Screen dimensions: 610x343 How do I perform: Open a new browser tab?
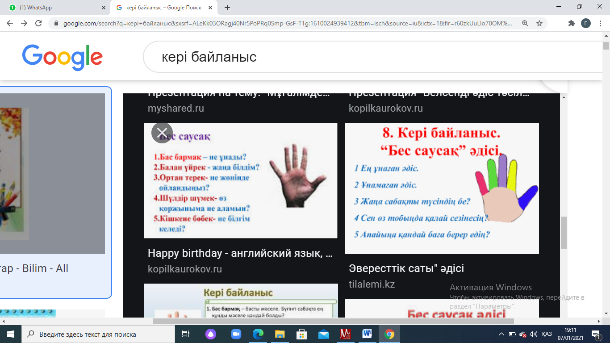[x=227, y=8]
